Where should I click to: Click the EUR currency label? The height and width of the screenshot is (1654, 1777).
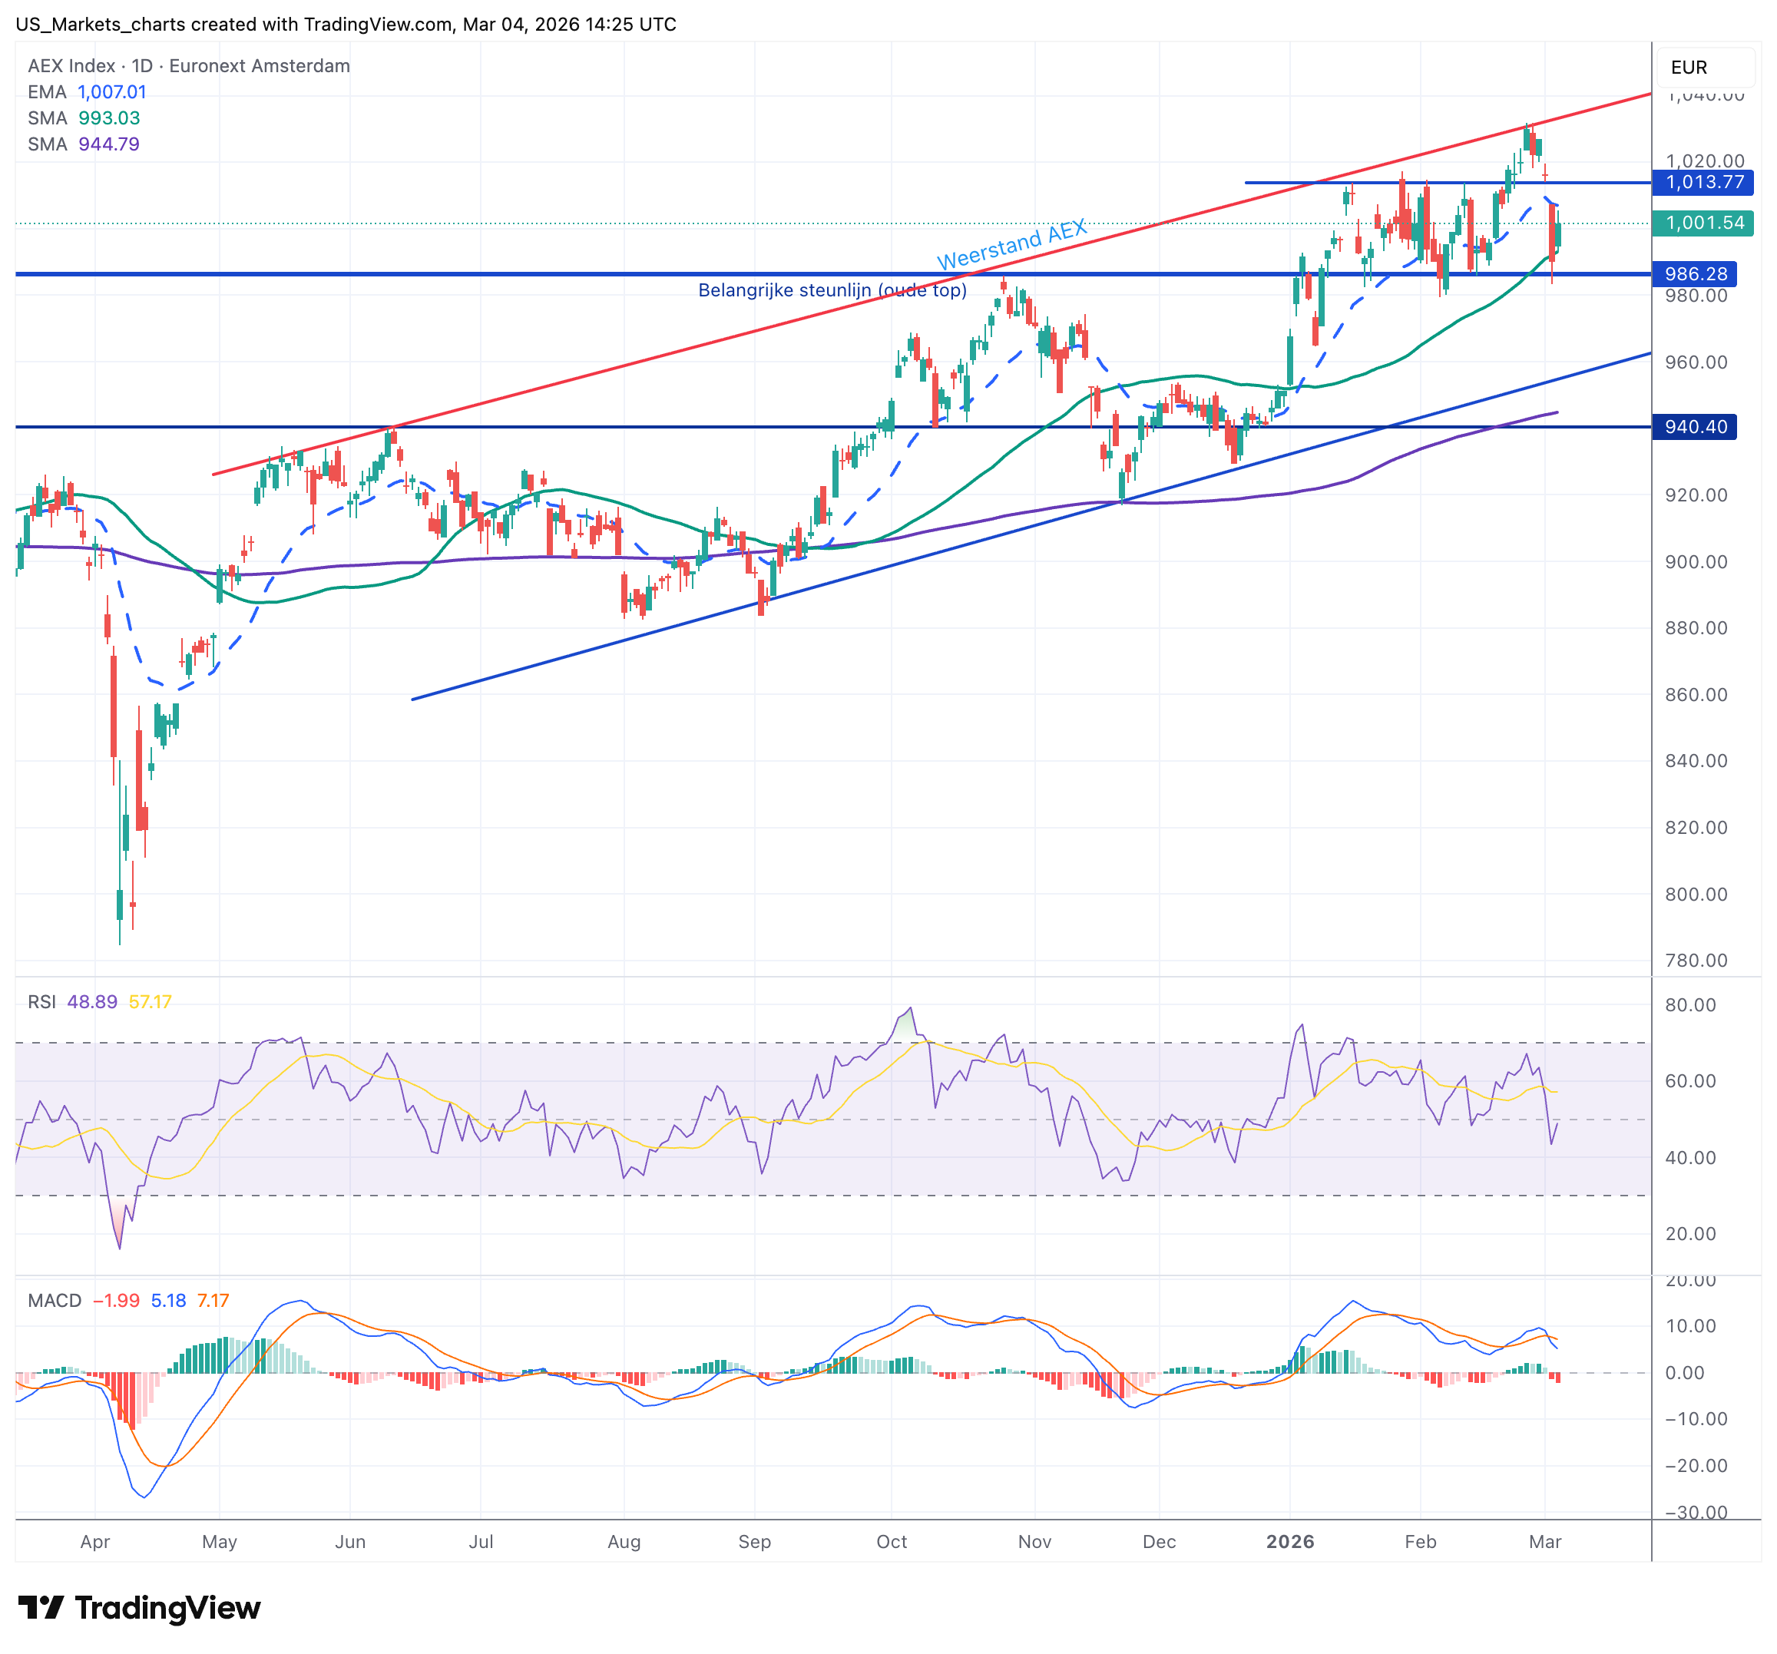tap(1688, 67)
